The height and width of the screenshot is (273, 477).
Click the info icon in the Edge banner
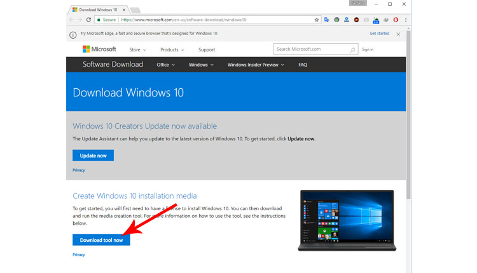tap(73, 35)
